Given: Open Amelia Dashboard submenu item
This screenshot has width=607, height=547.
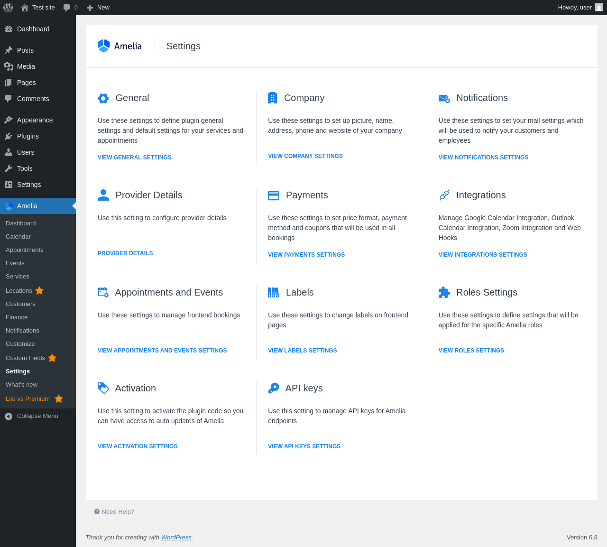Looking at the screenshot, I should pos(38,223).
